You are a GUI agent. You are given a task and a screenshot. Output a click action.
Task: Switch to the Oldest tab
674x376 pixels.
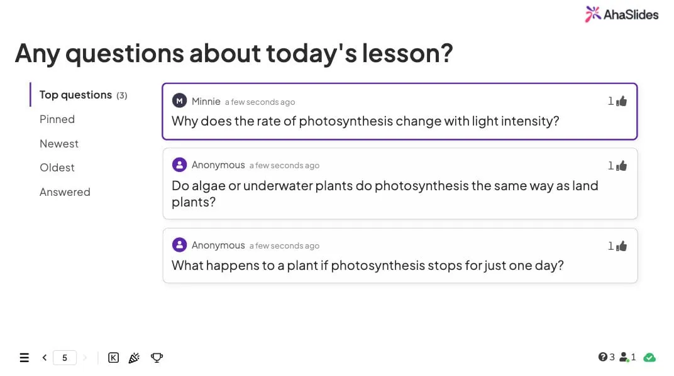[x=57, y=168]
